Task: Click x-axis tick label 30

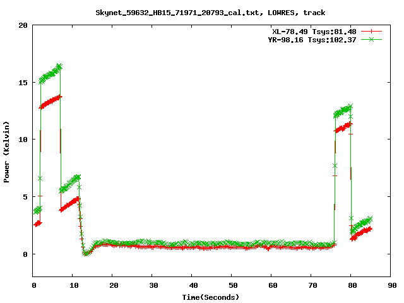Action: click(x=153, y=285)
